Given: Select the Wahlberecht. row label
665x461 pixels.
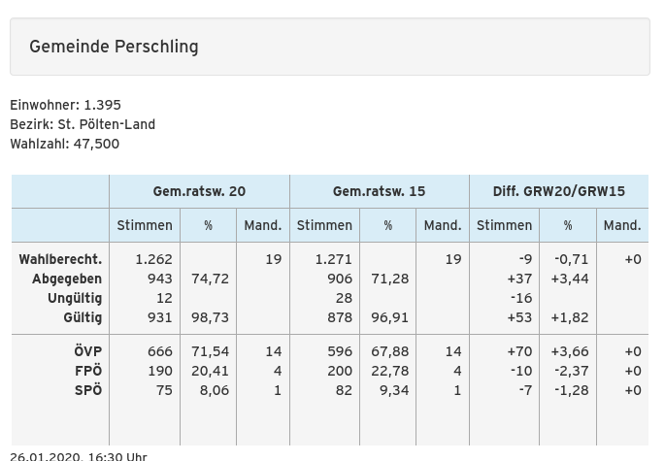Looking at the screenshot, I should (x=60, y=260).
